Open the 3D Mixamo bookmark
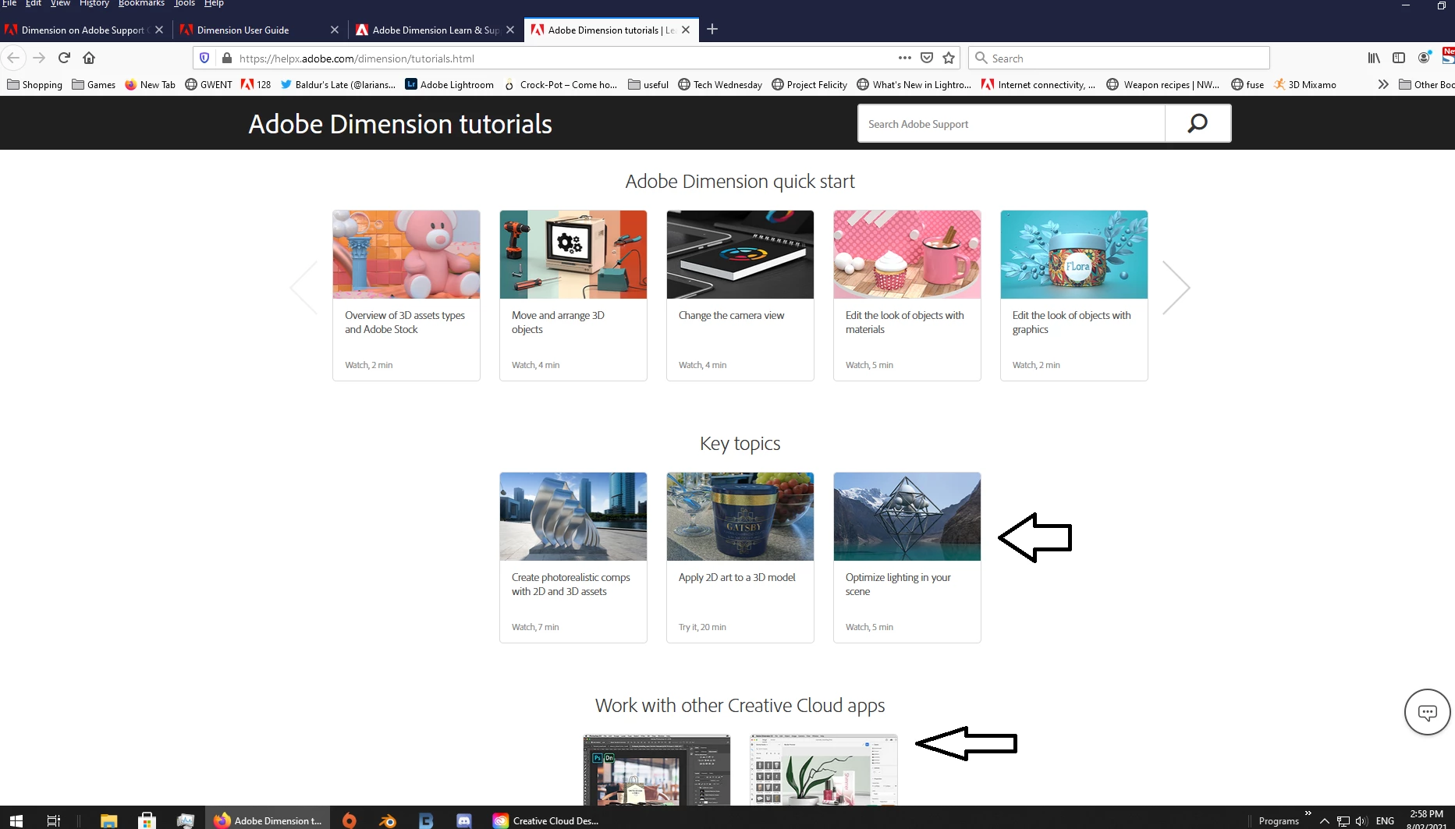 (1304, 84)
